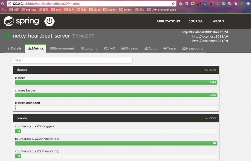Open the biuoo bookmark folder
This screenshot has height=161, width=251.
(95, 10)
